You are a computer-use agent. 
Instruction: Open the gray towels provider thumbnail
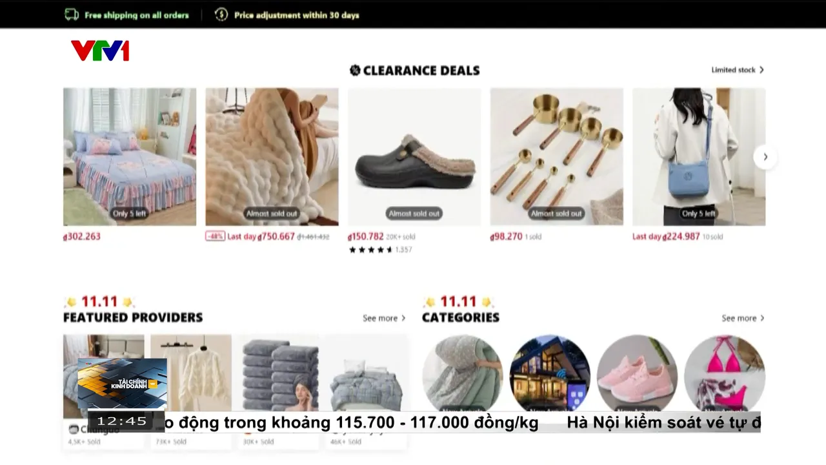click(x=279, y=373)
